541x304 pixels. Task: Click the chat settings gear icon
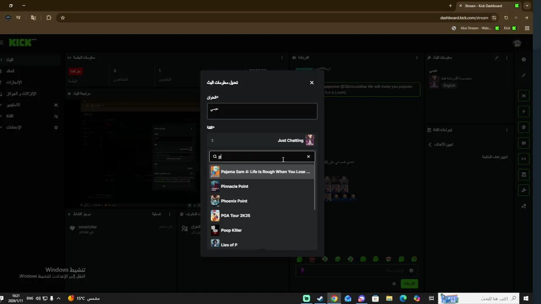[394, 284]
